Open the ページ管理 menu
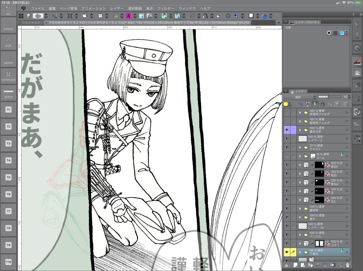 click(x=69, y=9)
